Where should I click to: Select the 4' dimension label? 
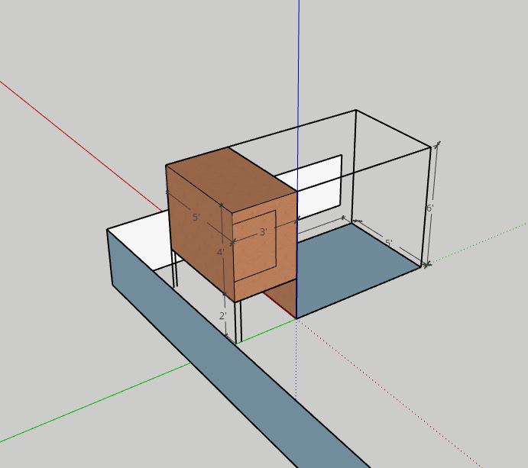pos(220,253)
